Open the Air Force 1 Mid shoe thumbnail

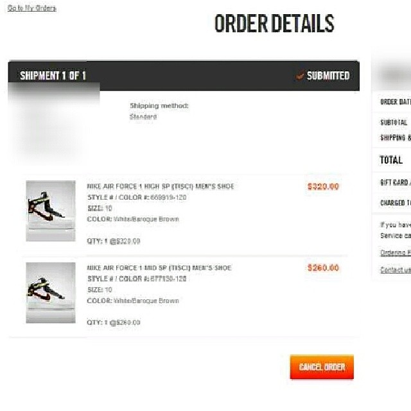(51, 293)
